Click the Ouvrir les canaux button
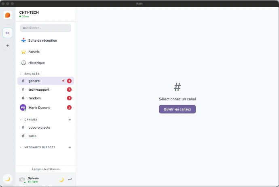Viewport: 279px width, 187px height. (177, 109)
